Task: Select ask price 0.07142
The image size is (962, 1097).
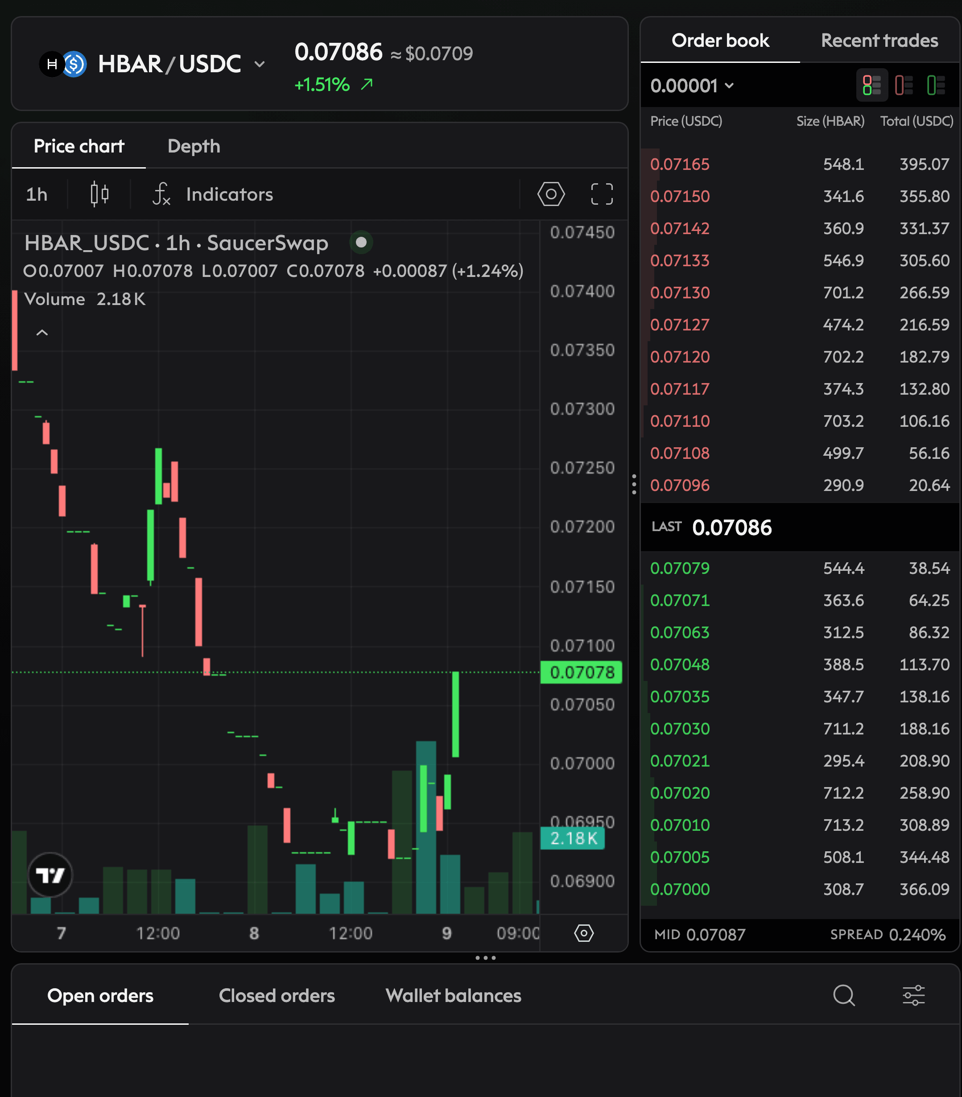Action: click(680, 229)
